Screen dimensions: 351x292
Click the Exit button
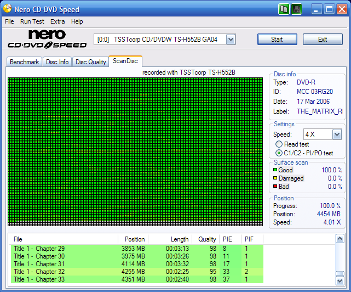pos(323,40)
